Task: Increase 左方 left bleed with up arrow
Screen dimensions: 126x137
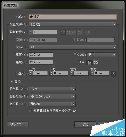Action: [72, 72]
